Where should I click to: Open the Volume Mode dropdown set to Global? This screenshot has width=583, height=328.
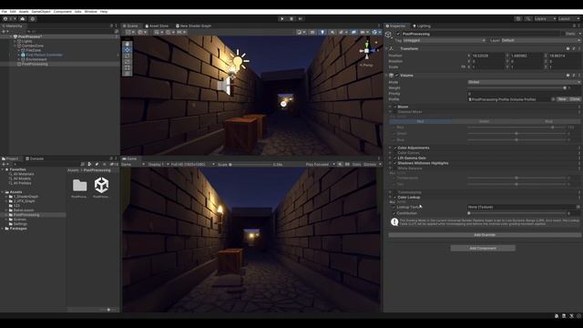(524, 82)
